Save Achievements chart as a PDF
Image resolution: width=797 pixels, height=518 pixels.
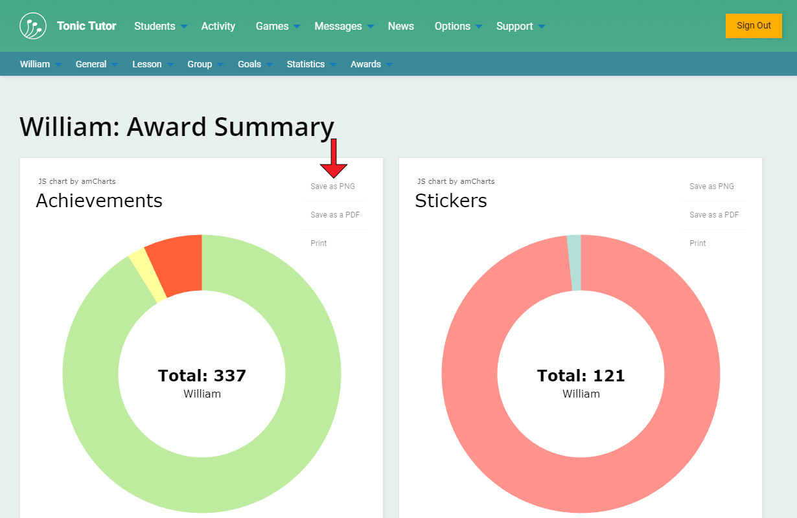click(x=334, y=215)
